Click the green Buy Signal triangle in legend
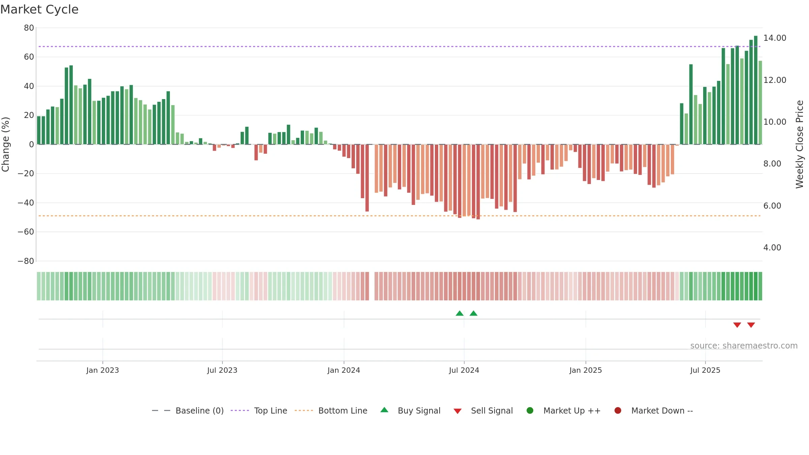Viewport: 809px width, 455px height. (384, 410)
